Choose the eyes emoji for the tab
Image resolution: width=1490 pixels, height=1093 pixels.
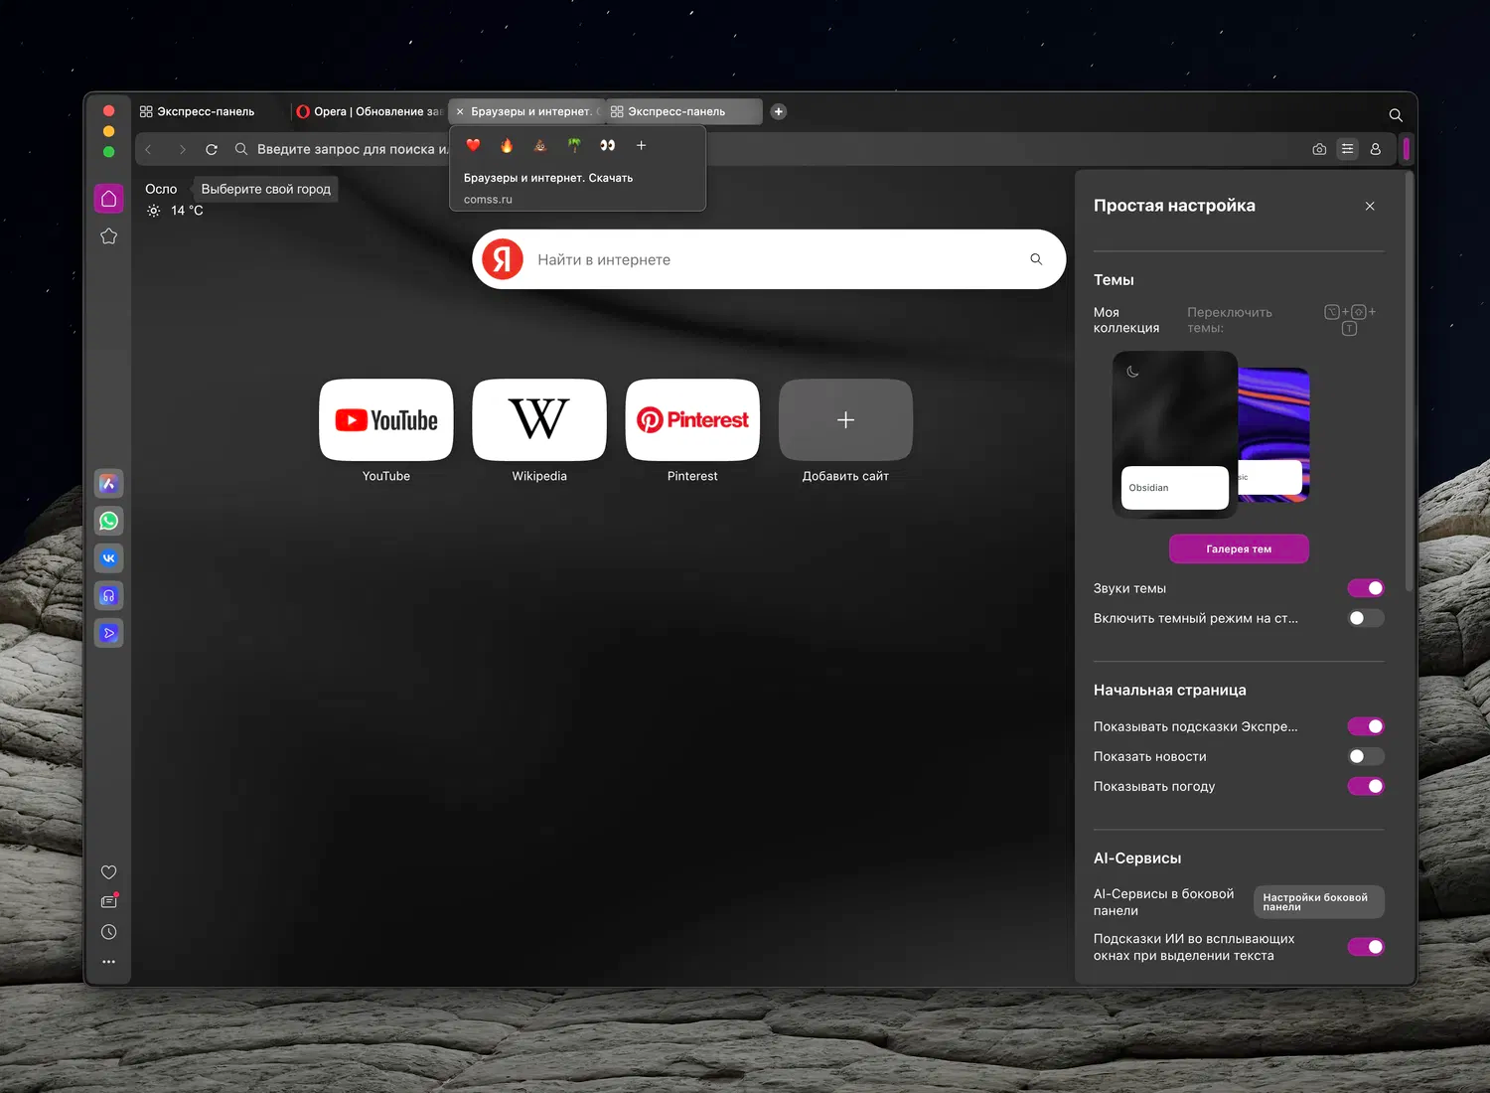click(608, 145)
